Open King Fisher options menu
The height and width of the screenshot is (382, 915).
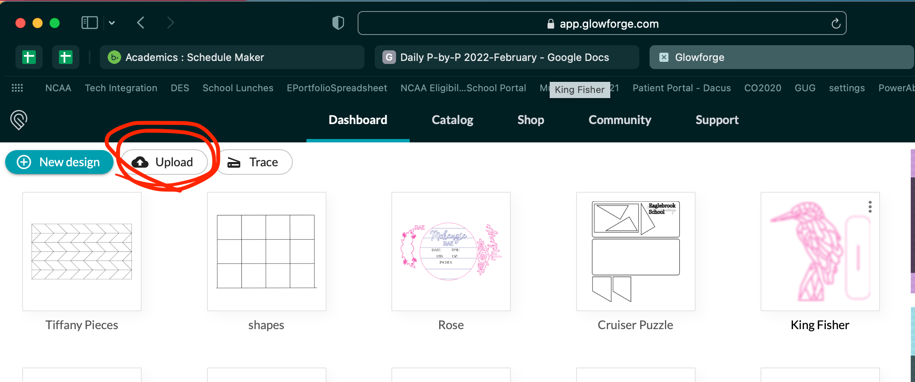870,207
